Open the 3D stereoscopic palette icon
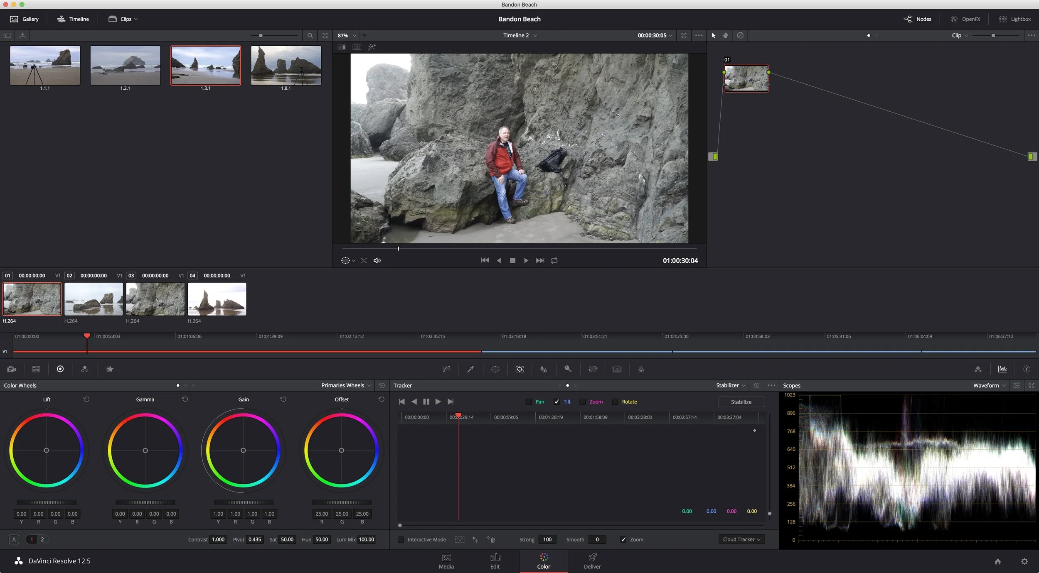This screenshot has width=1039, height=573. [617, 369]
